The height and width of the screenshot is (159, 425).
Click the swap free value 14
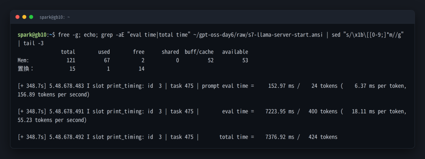(x=142, y=69)
